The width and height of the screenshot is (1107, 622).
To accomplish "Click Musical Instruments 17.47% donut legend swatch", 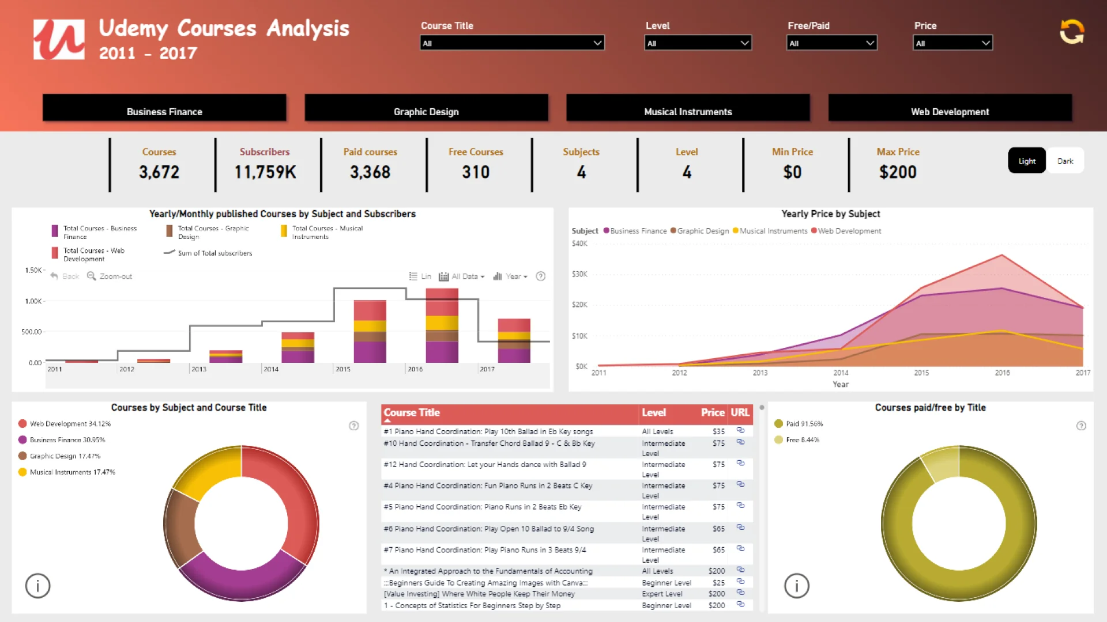I will click(22, 472).
